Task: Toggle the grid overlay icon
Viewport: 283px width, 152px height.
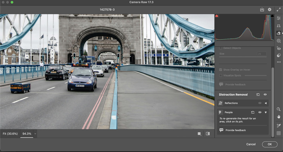Action: [278, 133]
